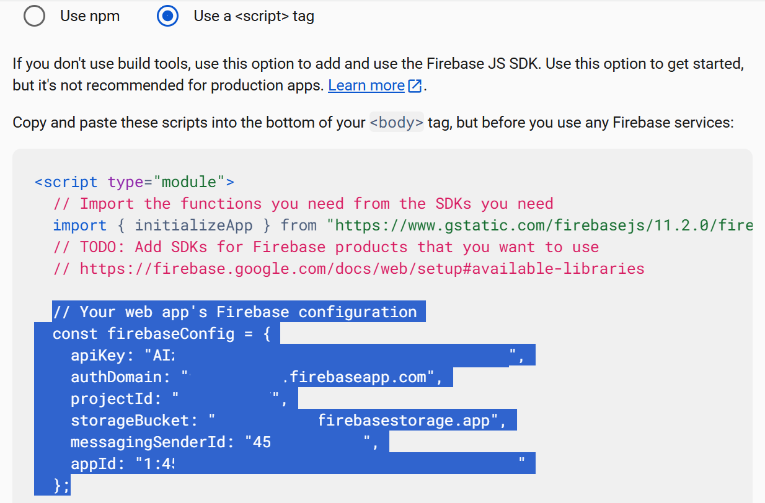Click the "// TODO: Add SDKs" comment line
Image resolution: width=765 pixels, height=503 pixels.
click(326, 247)
